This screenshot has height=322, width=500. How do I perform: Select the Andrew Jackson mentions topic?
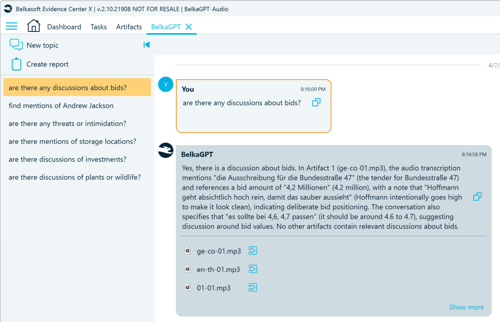(61, 106)
